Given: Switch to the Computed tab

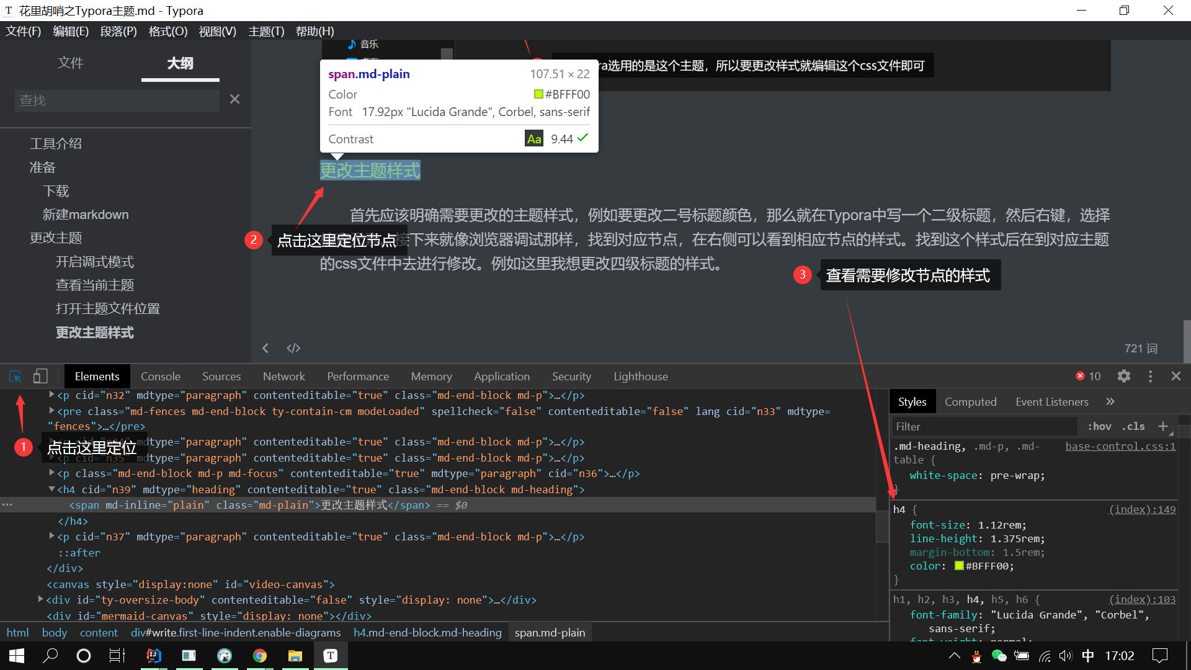Looking at the screenshot, I should tap(970, 401).
